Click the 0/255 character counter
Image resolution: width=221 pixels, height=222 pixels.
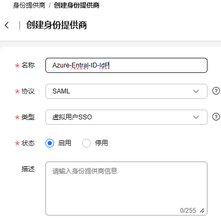pyautogui.click(x=188, y=210)
